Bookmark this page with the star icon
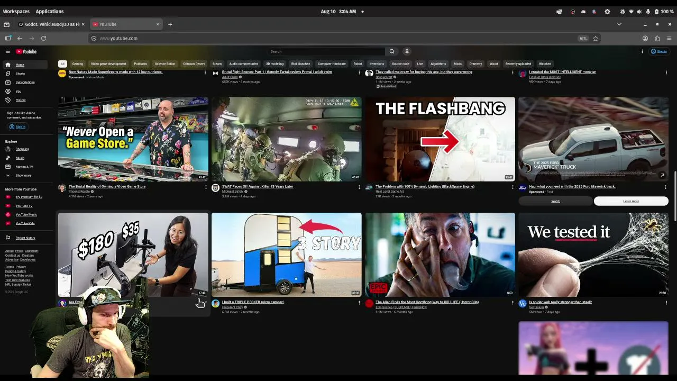This screenshot has height=381, width=677. (x=596, y=38)
